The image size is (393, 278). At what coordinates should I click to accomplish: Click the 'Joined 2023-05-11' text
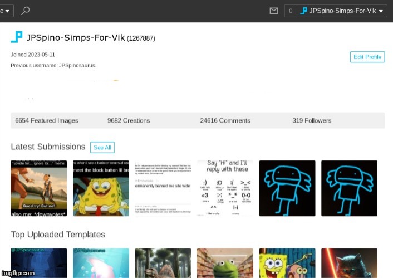[33, 55]
